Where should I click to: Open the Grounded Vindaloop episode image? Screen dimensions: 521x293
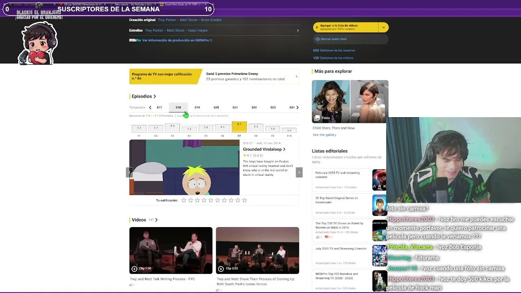click(184, 167)
